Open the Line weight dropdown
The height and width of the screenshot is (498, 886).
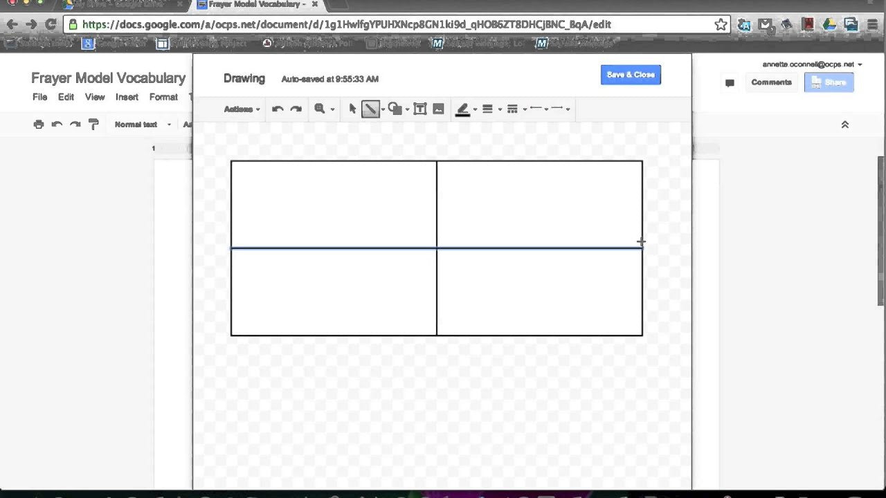coord(491,109)
